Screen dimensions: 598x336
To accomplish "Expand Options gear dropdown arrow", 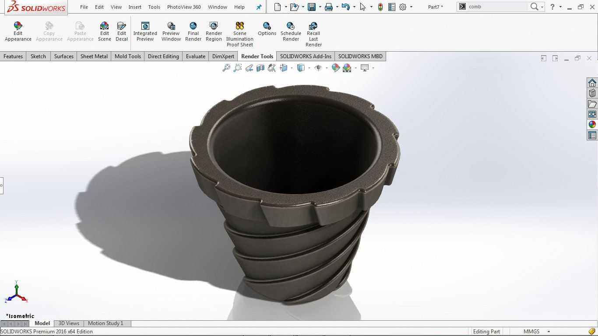I will [x=411, y=7].
